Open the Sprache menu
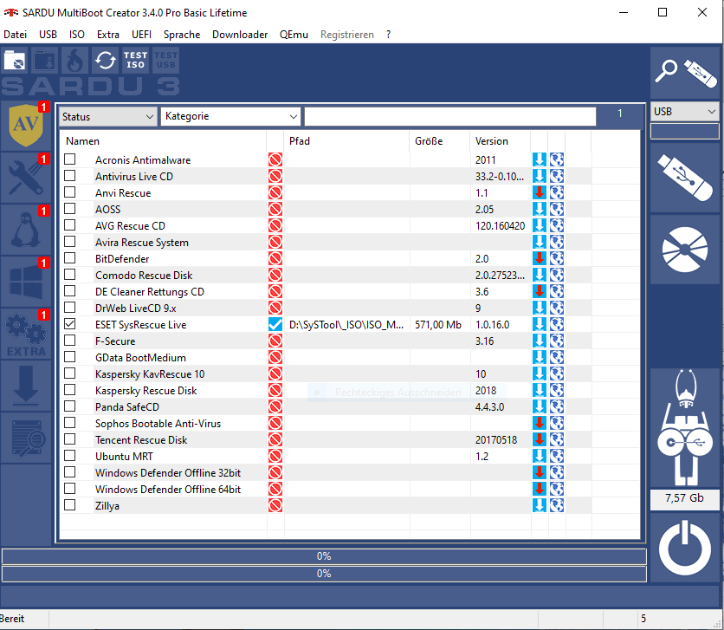724x630 pixels. 182,35
